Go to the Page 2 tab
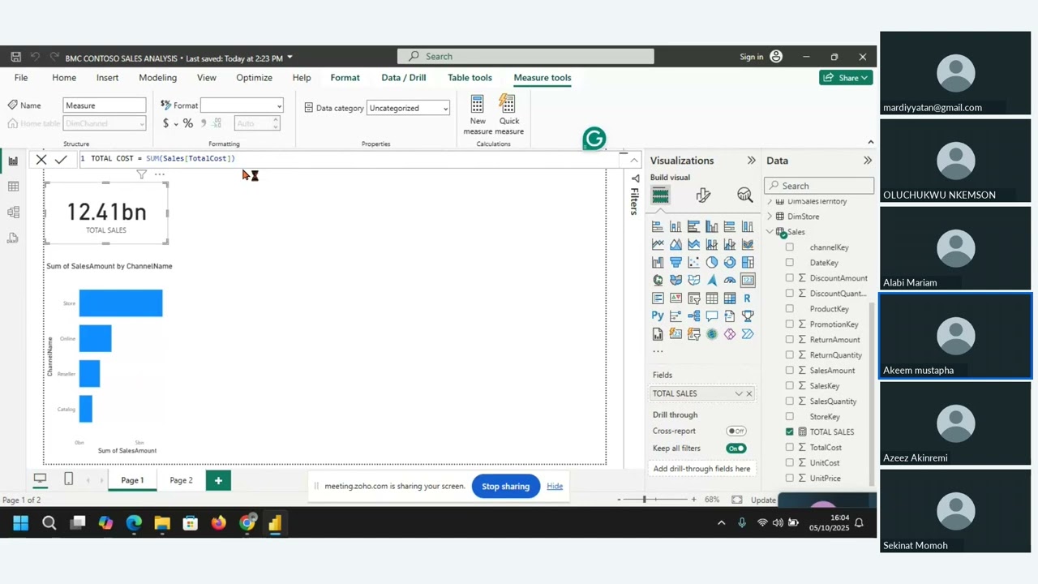The height and width of the screenshot is (584, 1038). pyautogui.click(x=181, y=480)
